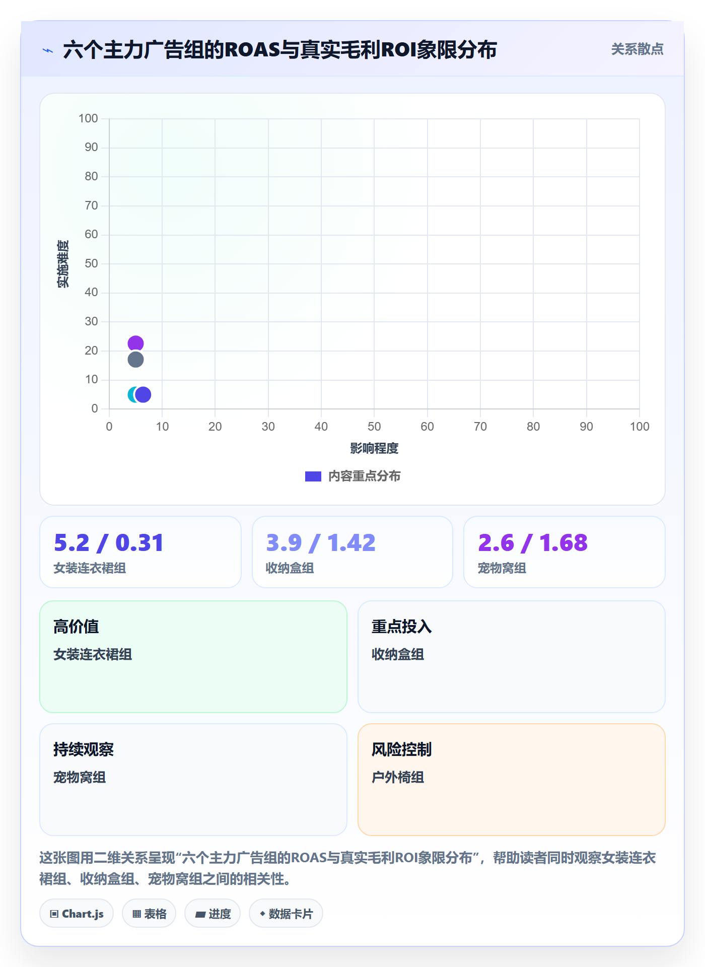Select the 2.6 / 1.68 宠物窝组 card

pos(565,552)
